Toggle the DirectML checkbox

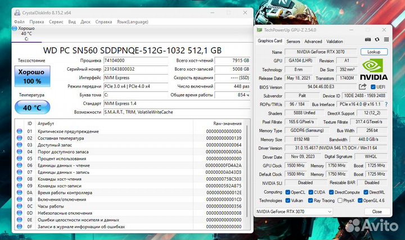(x=366, y=192)
